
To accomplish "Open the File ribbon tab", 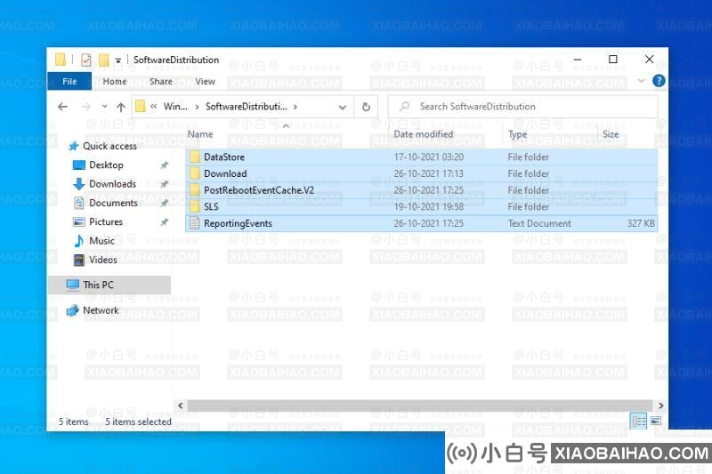I will coord(69,81).
